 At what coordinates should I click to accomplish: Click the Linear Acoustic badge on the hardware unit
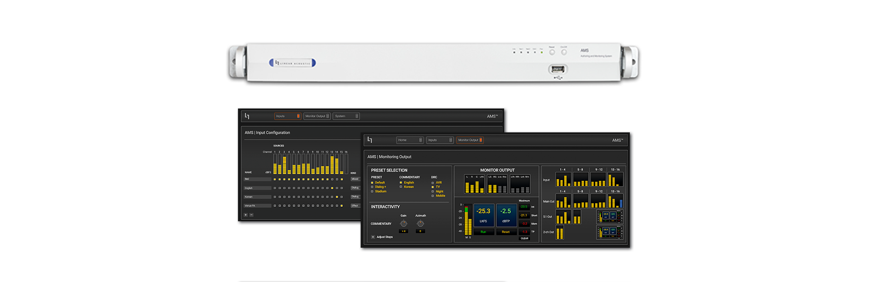[292, 63]
